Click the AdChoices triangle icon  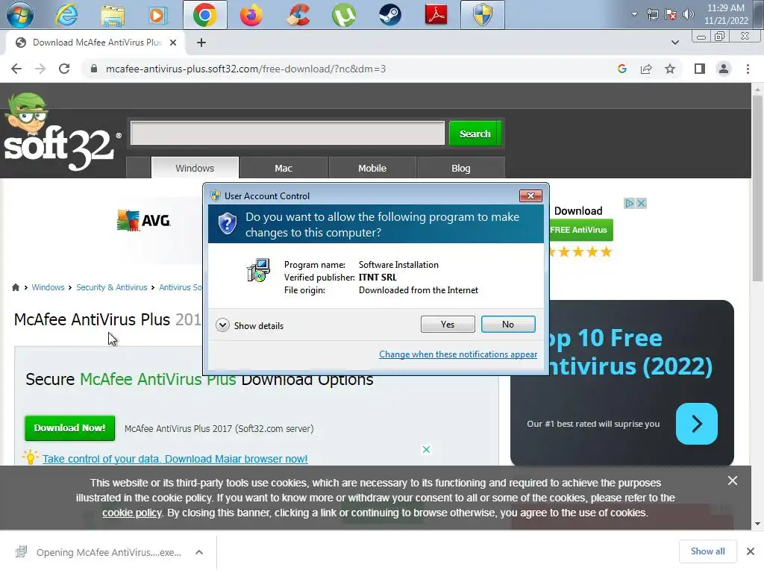pyautogui.click(x=630, y=203)
